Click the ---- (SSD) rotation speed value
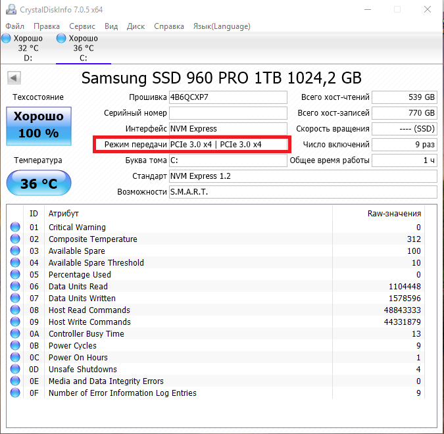 (405, 129)
